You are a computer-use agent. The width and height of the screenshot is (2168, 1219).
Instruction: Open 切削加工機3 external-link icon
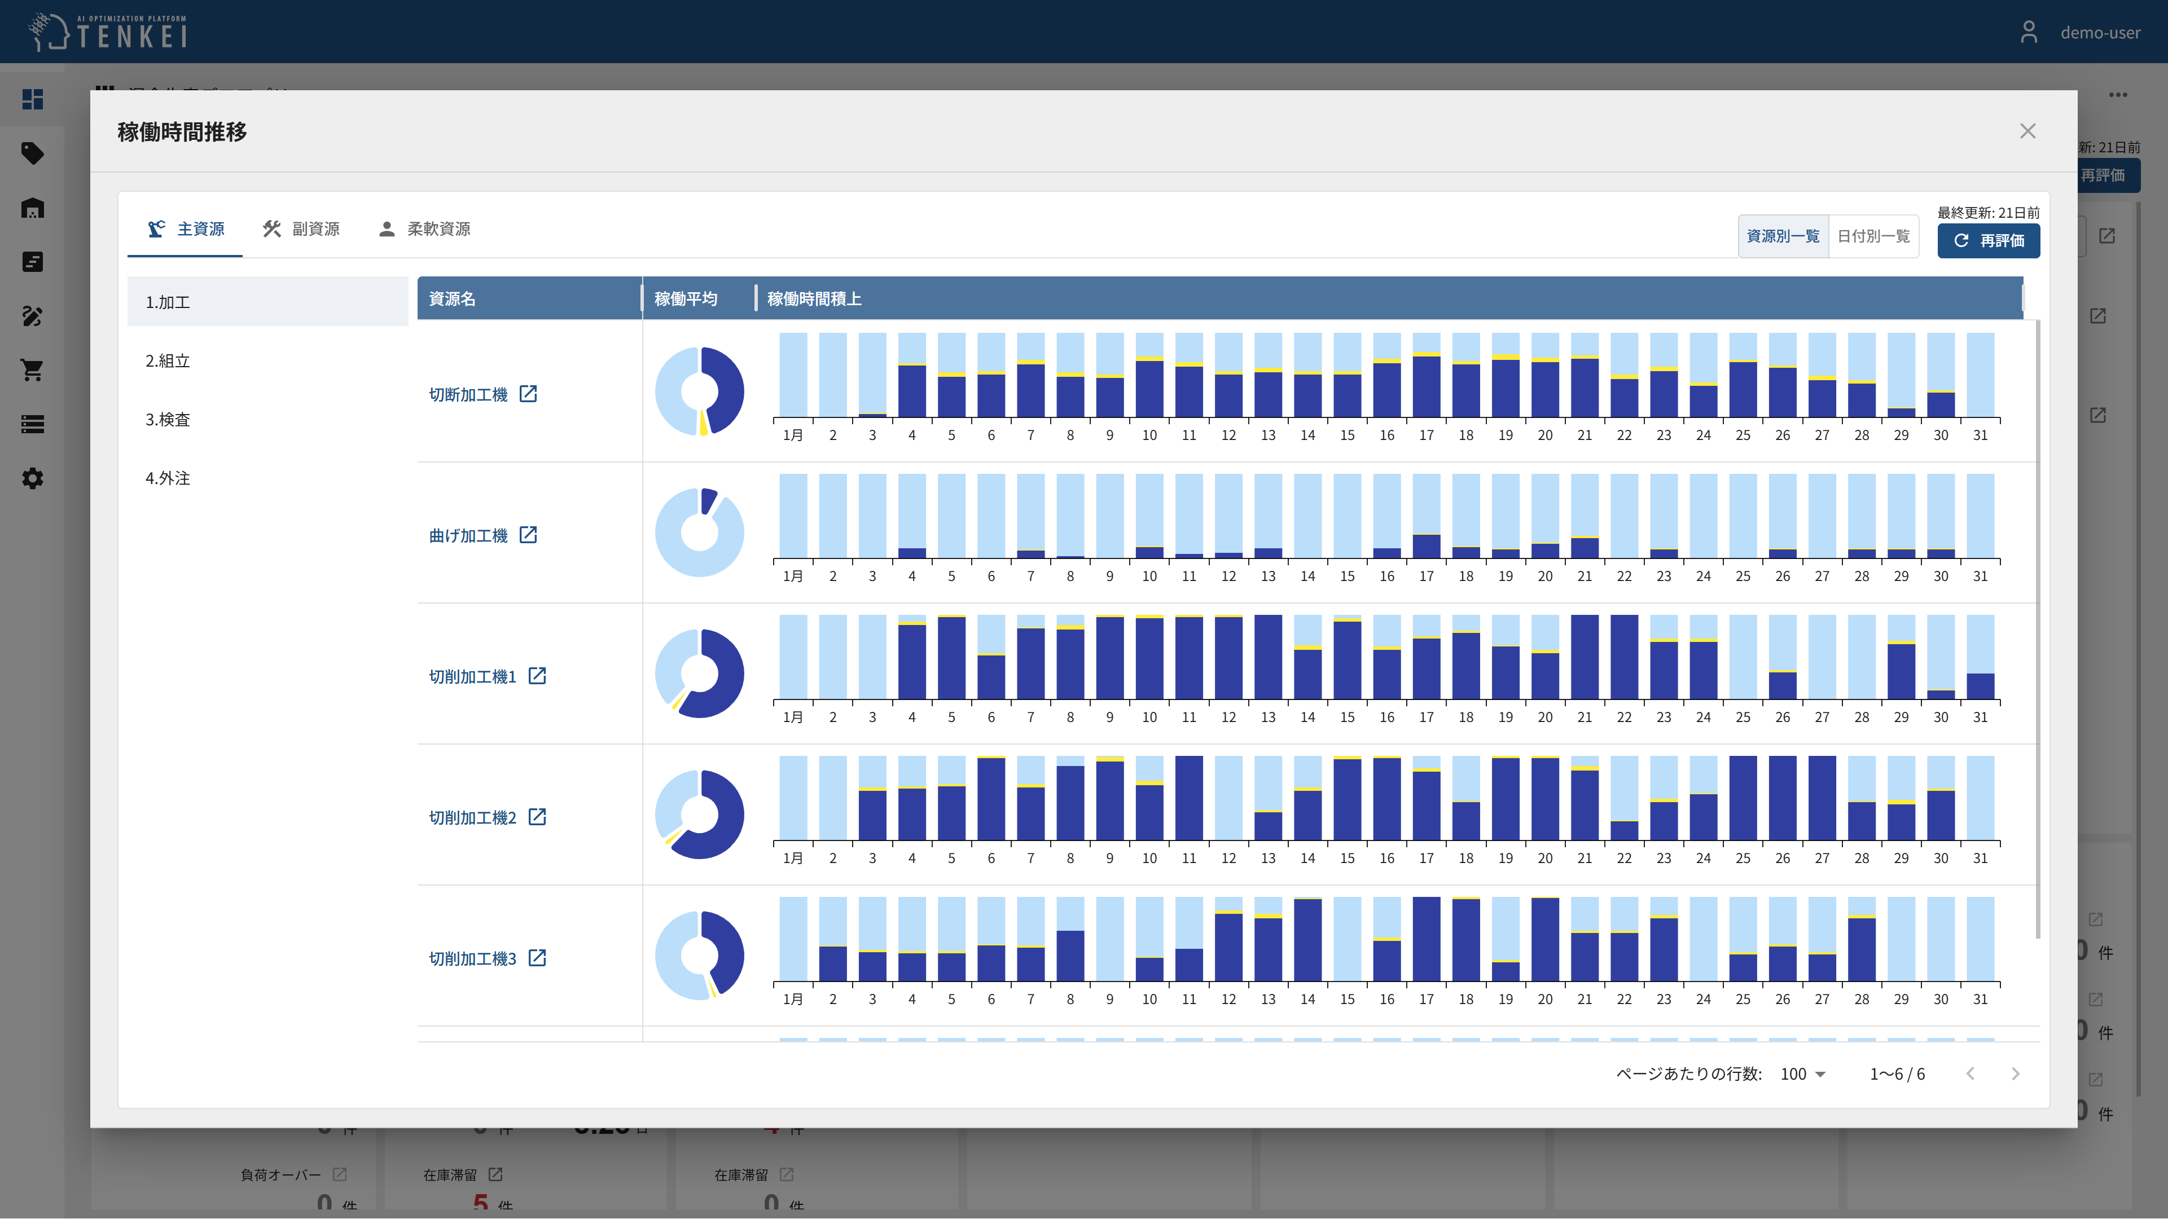tap(537, 958)
